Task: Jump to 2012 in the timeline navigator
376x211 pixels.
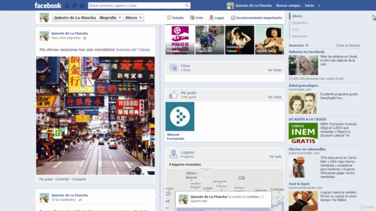Action: (x=296, y=29)
